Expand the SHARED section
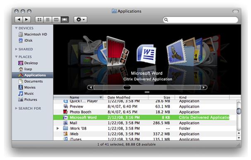The width and height of the screenshot is (251, 160). click(x=16, y=49)
